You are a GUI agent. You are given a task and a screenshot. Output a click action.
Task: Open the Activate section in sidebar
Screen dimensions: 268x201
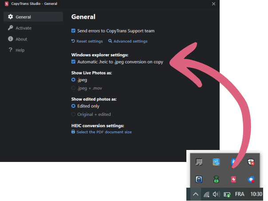click(23, 28)
